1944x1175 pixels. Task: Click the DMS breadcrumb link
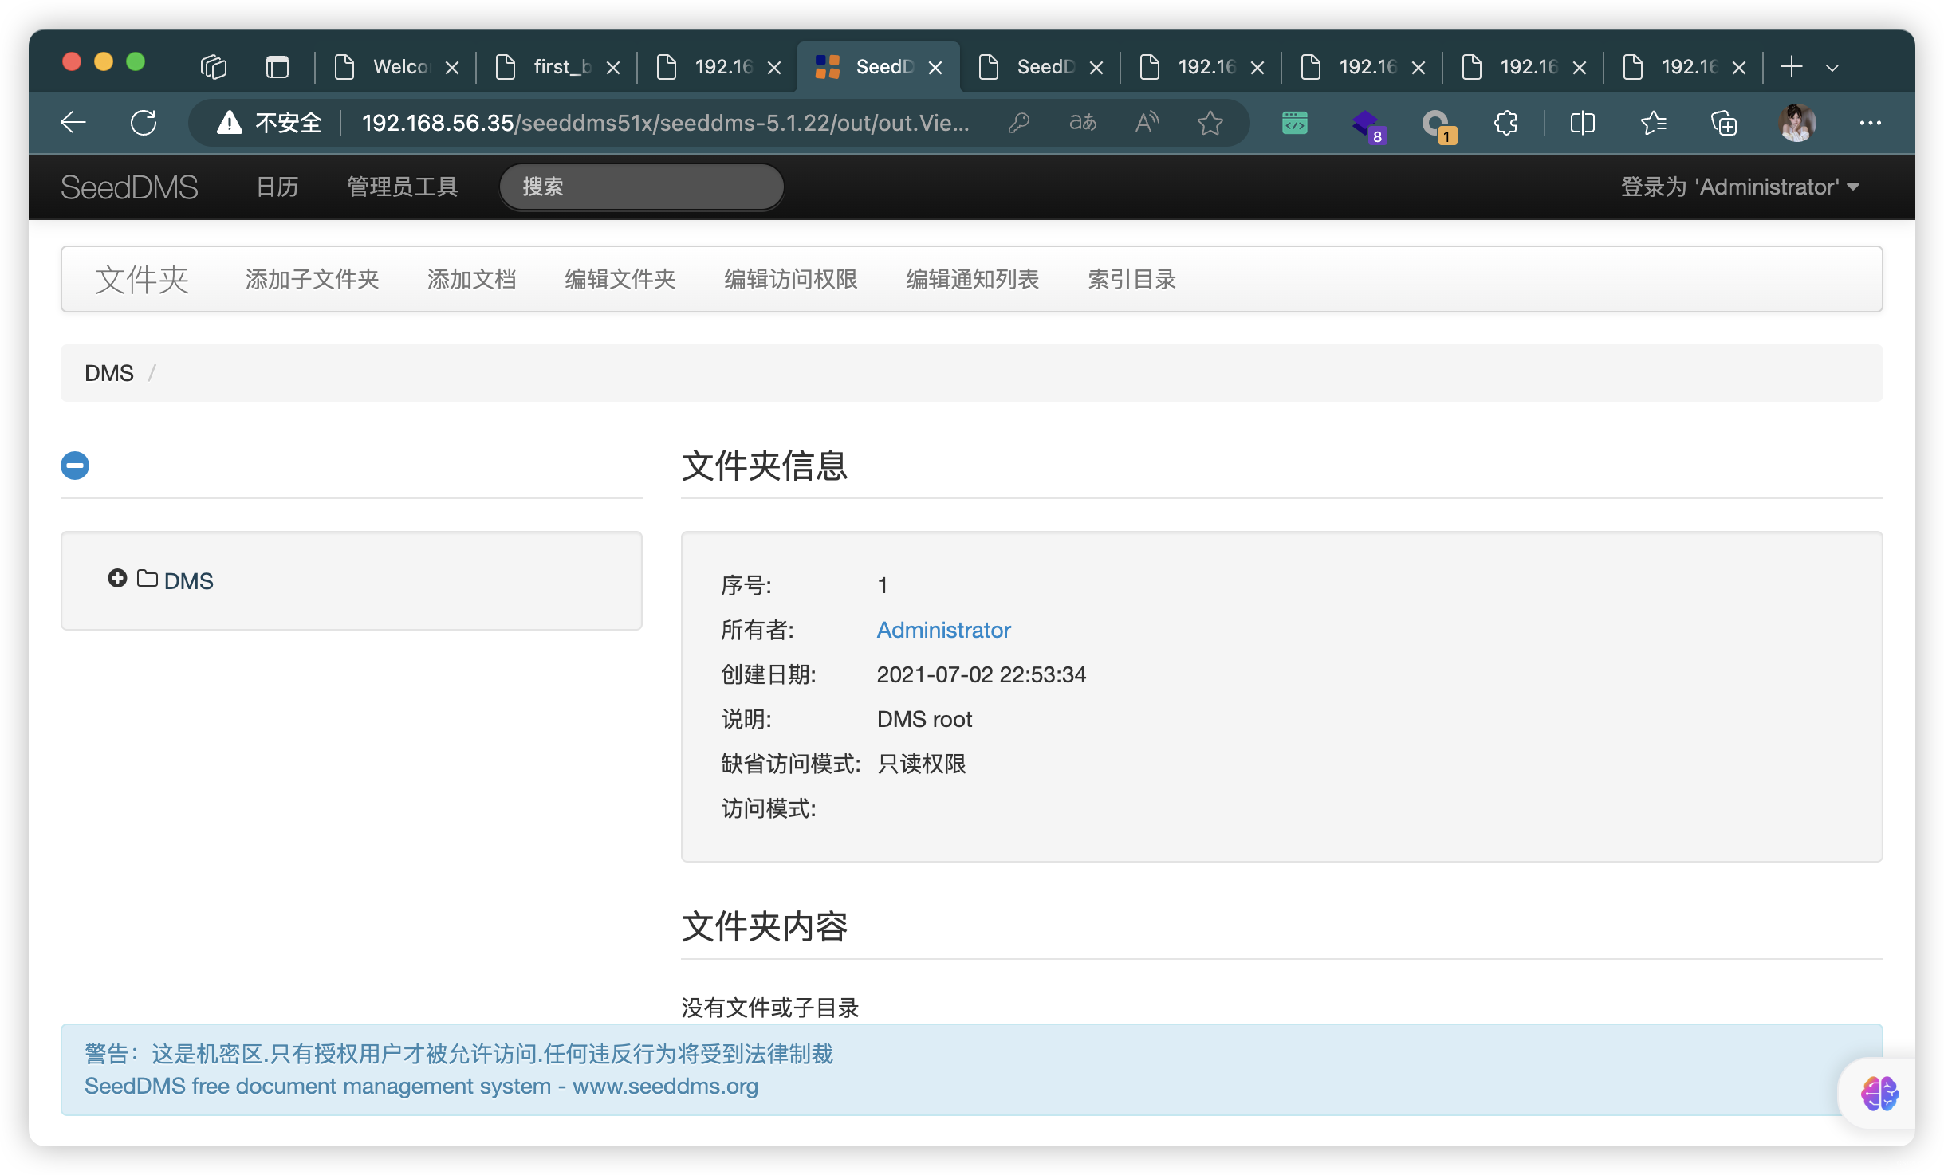coord(109,373)
